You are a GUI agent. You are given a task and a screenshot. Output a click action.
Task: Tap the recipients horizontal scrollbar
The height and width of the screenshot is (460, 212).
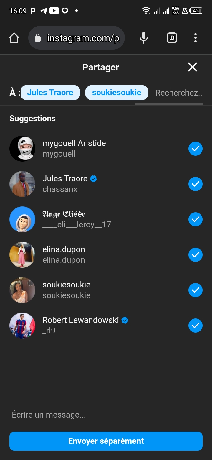coord(169,104)
